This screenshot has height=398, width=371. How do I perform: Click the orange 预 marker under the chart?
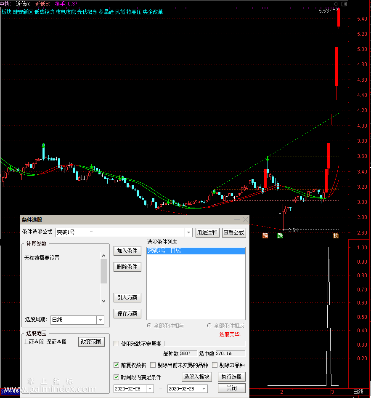[x=265, y=235]
